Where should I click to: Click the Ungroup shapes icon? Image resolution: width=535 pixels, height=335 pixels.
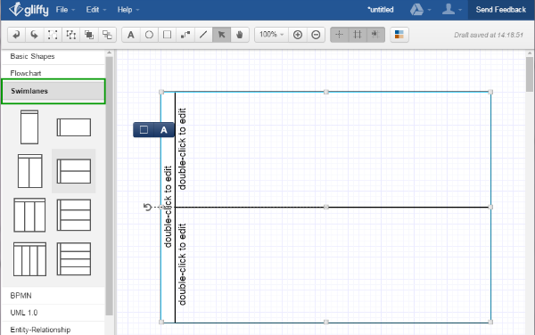71,35
